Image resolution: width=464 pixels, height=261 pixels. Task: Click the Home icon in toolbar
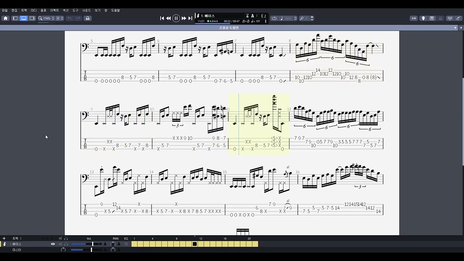tap(5, 18)
